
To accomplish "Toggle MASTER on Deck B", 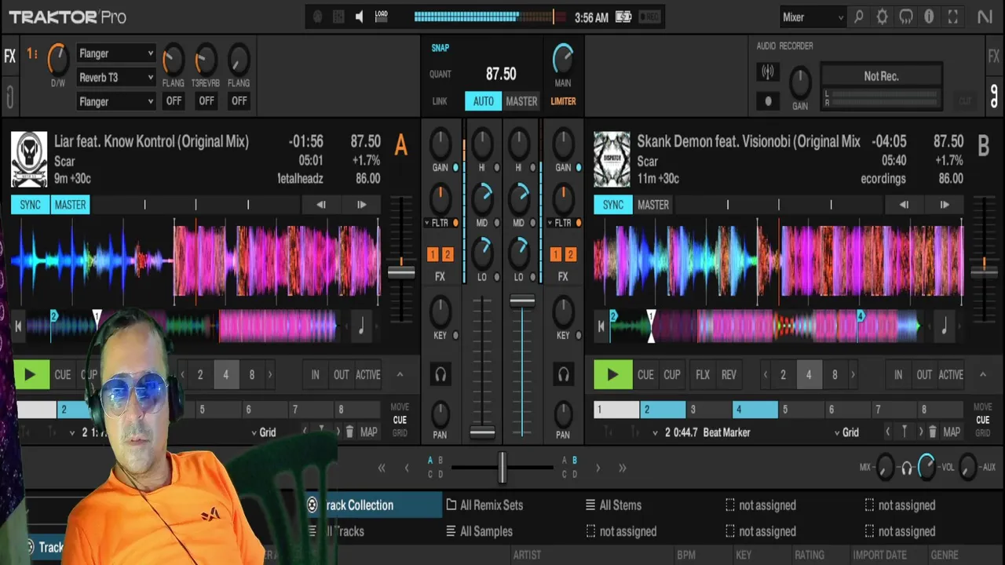I will [653, 205].
